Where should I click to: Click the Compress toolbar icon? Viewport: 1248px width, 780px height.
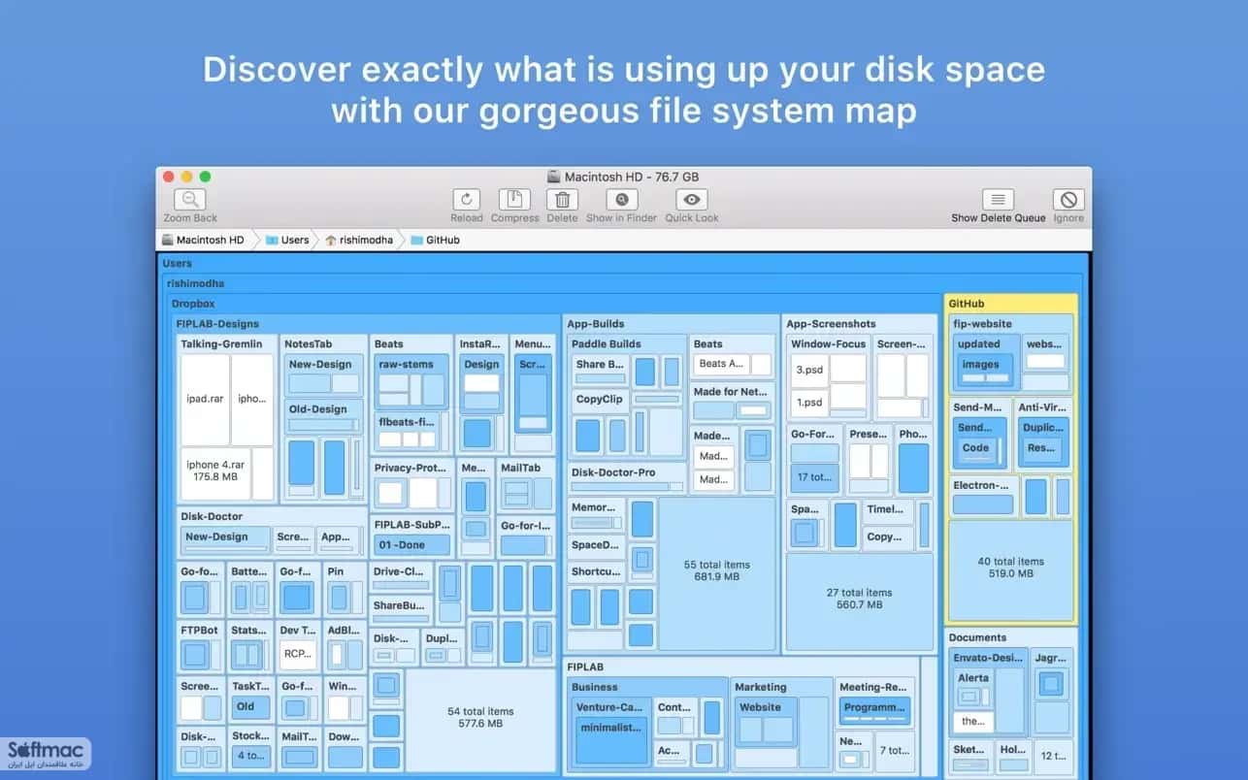click(514, 200)
